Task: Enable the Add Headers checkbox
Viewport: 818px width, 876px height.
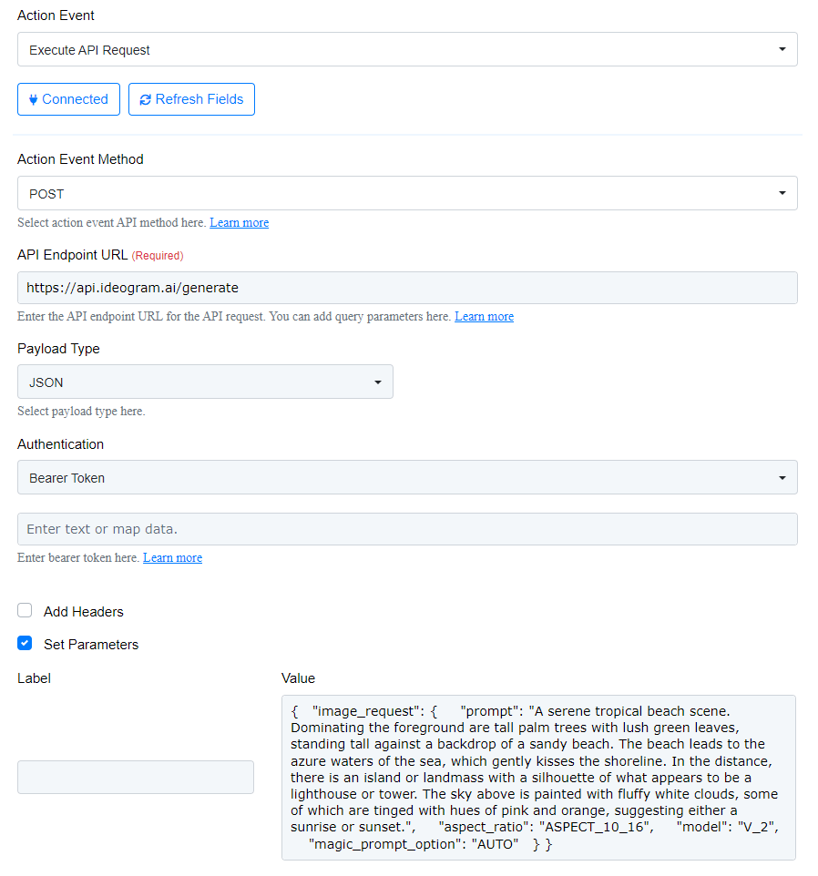Action: [x=25, y=611]
